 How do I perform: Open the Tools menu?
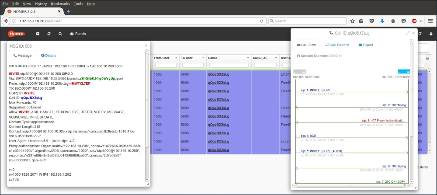point(79,3)
